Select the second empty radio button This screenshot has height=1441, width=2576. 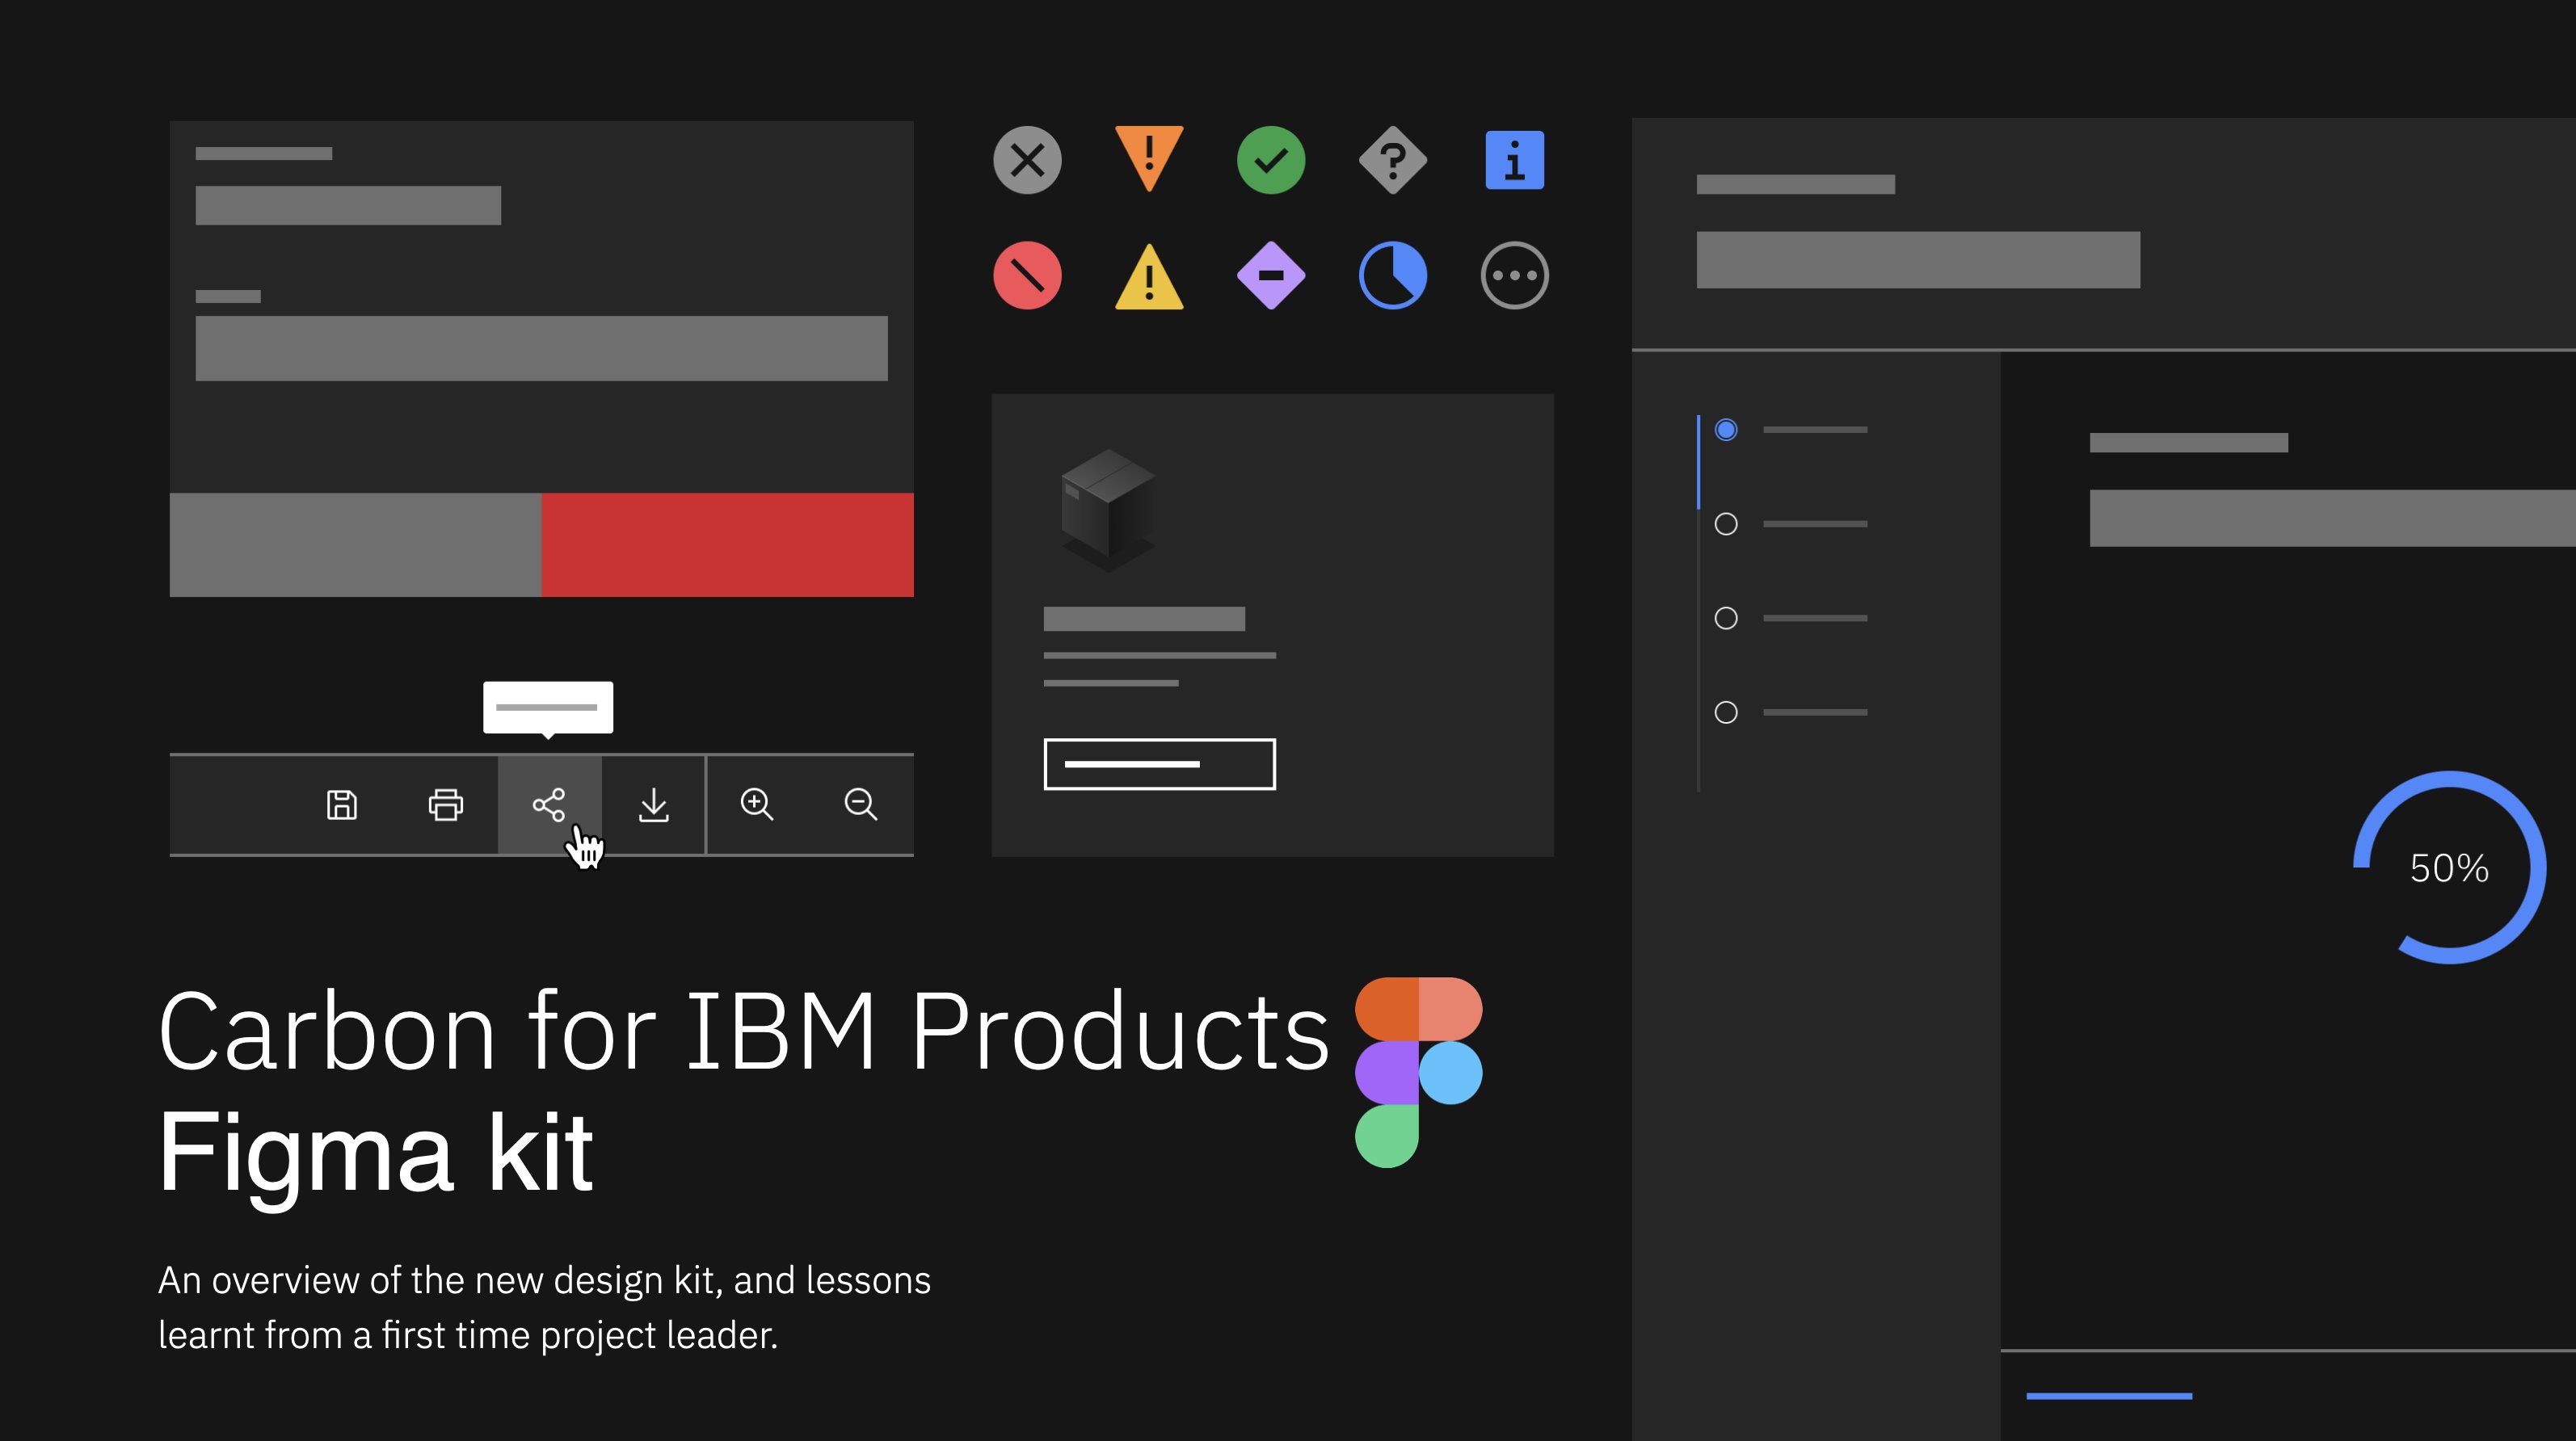1726,523
